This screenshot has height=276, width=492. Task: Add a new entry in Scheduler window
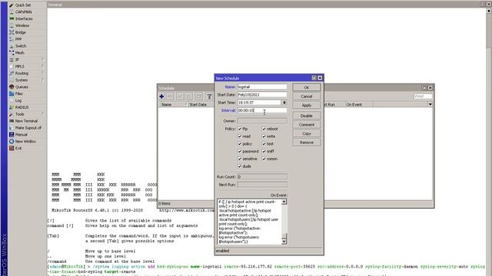pyautogui.click(x=161, y=97)
